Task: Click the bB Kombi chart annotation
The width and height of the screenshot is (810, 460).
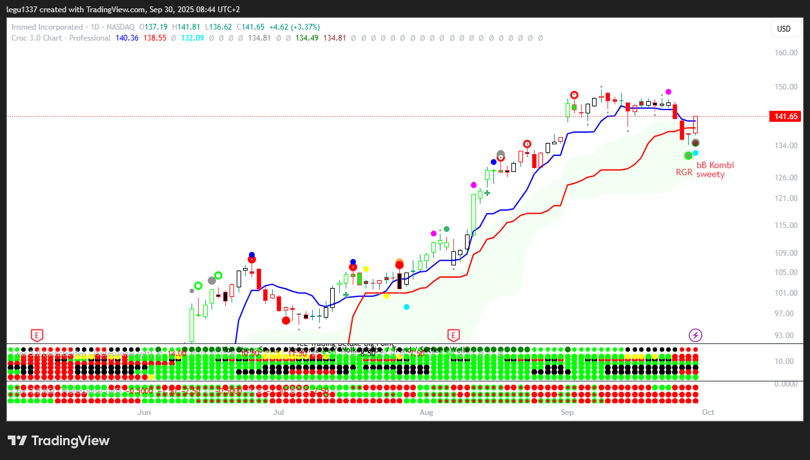Action: tap(715, 165)
